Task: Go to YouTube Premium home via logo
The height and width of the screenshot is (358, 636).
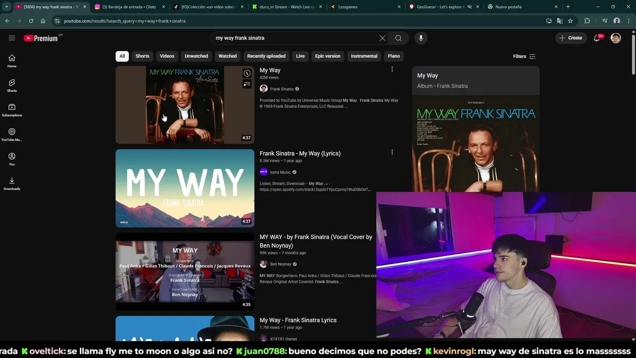Action: point(41,38)
